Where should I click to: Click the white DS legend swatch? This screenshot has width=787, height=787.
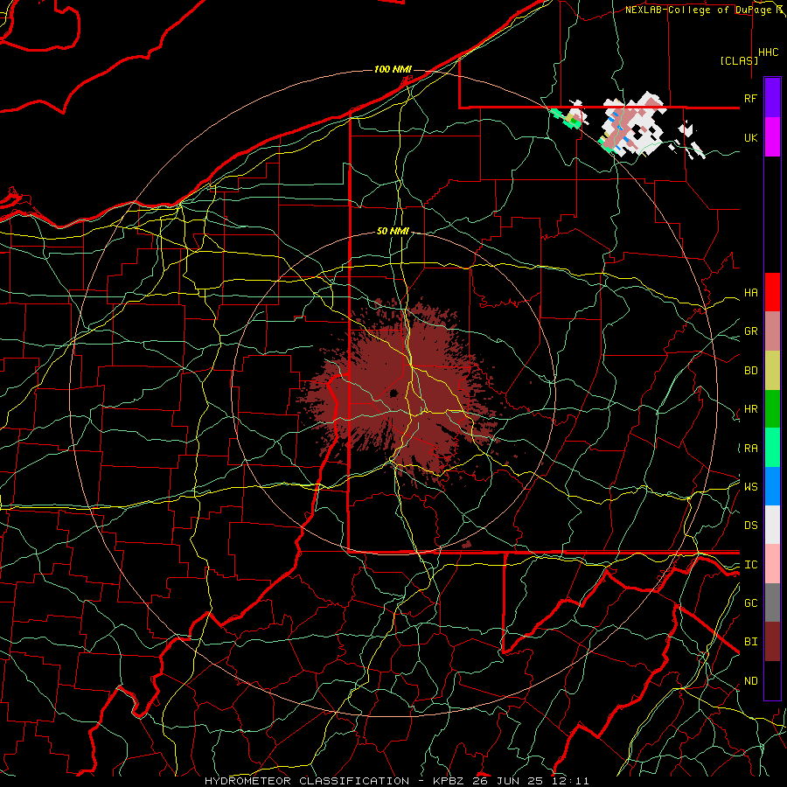772,525
